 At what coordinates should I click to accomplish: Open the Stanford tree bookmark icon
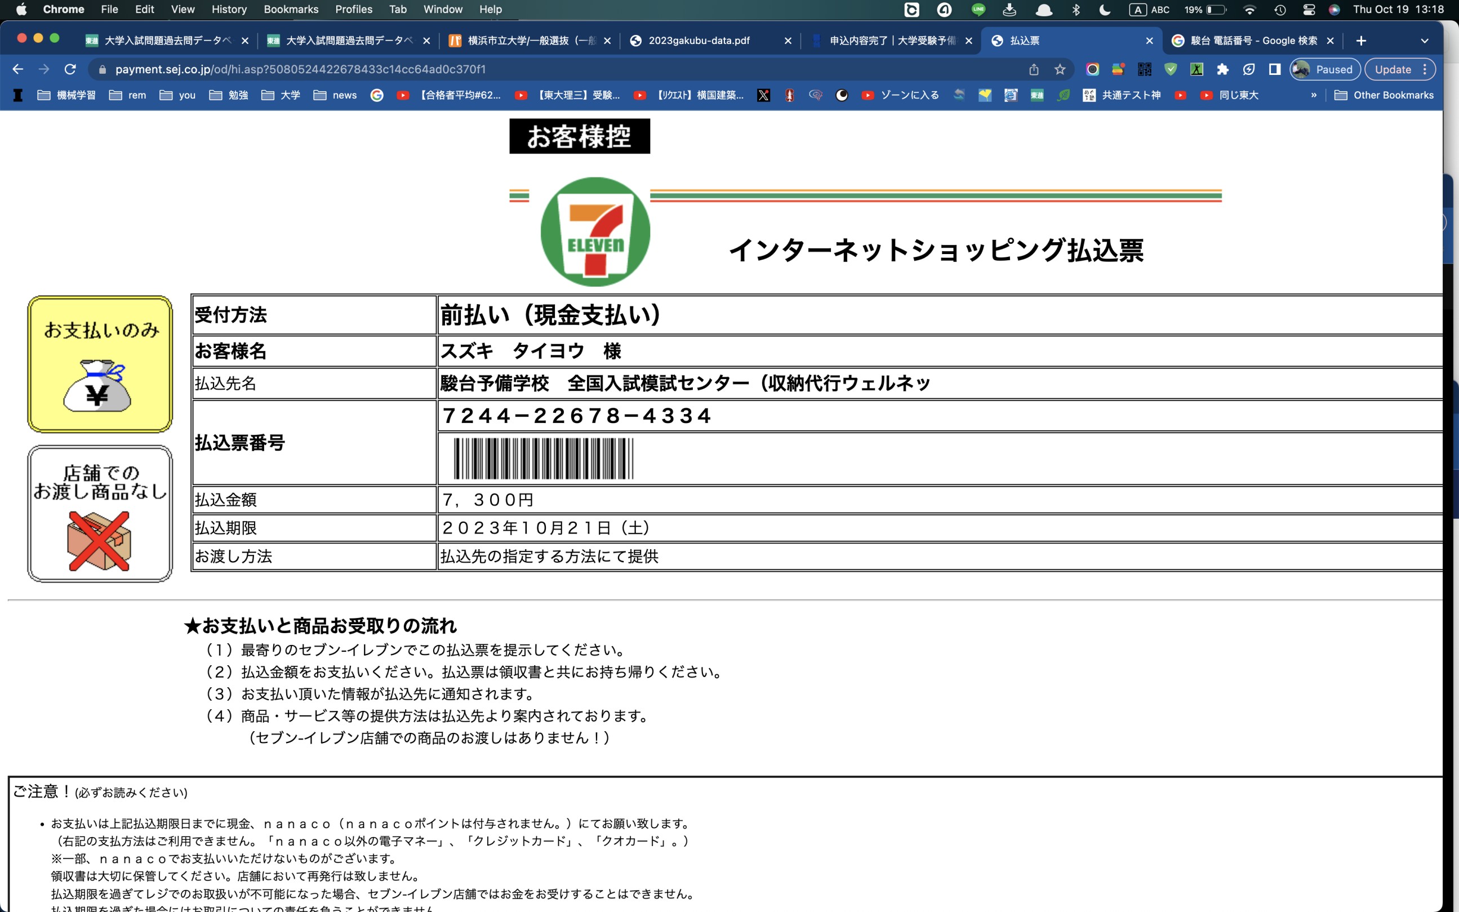pyautogui.click(x=790, y=95)
